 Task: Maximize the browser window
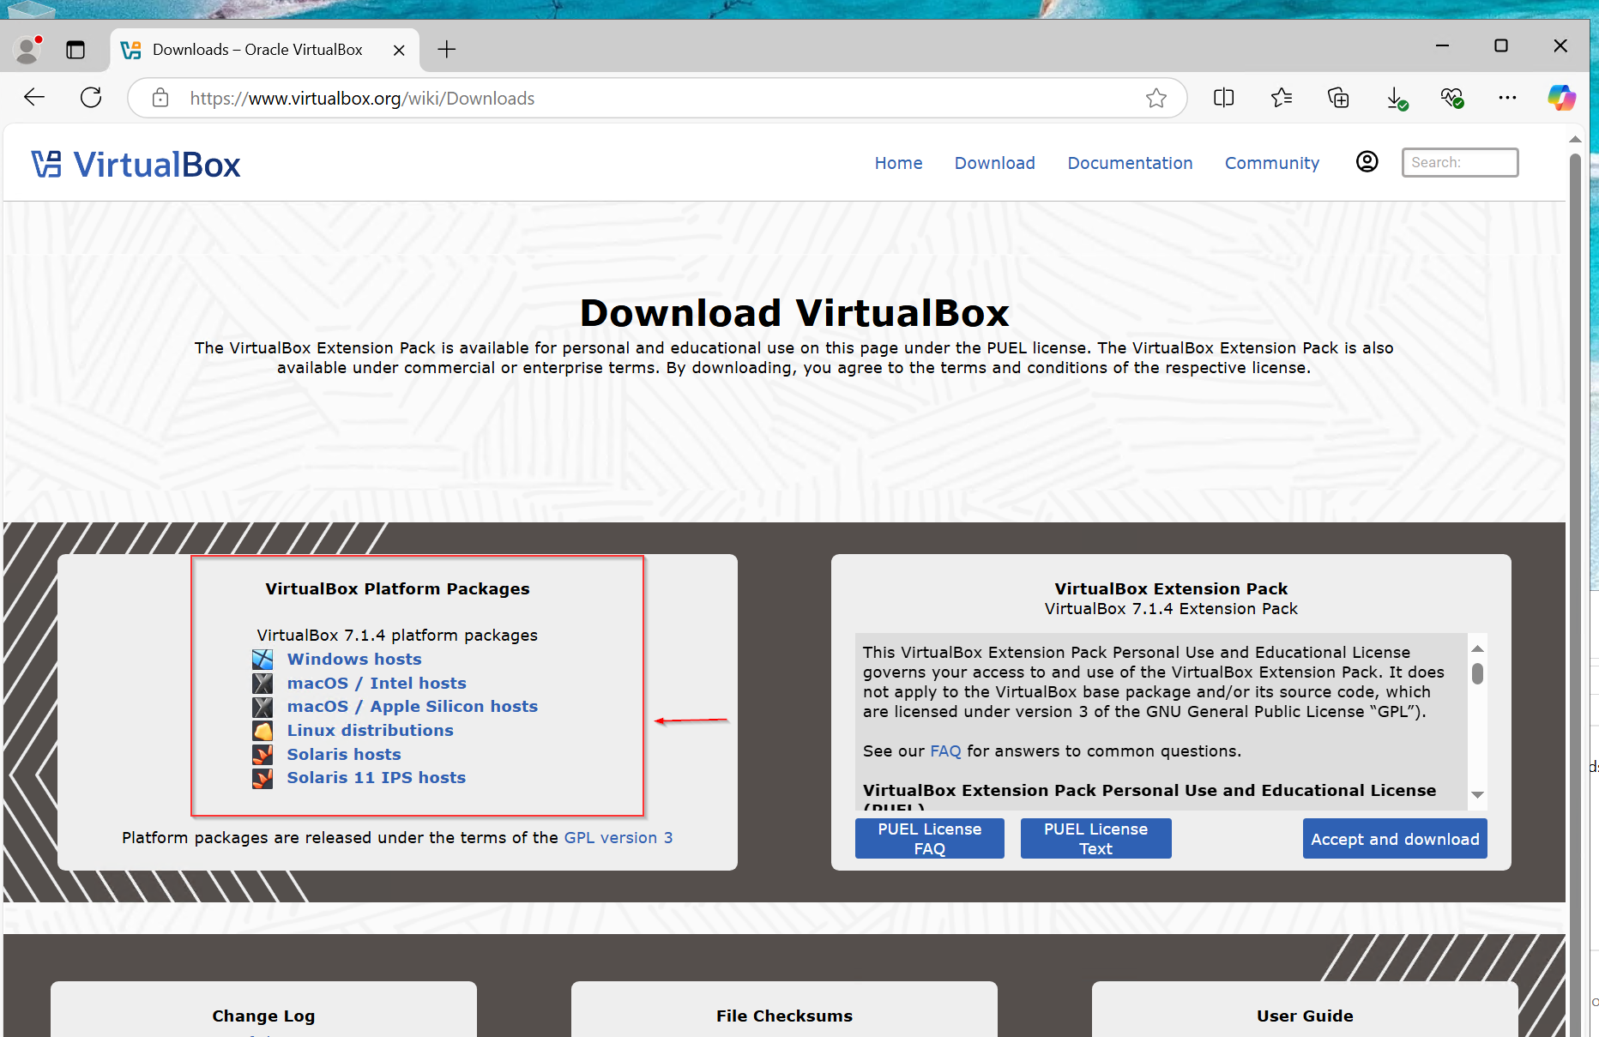1501,45
